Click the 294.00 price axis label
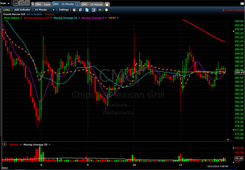This screenshot has width=245, height=170. (239, 21)
